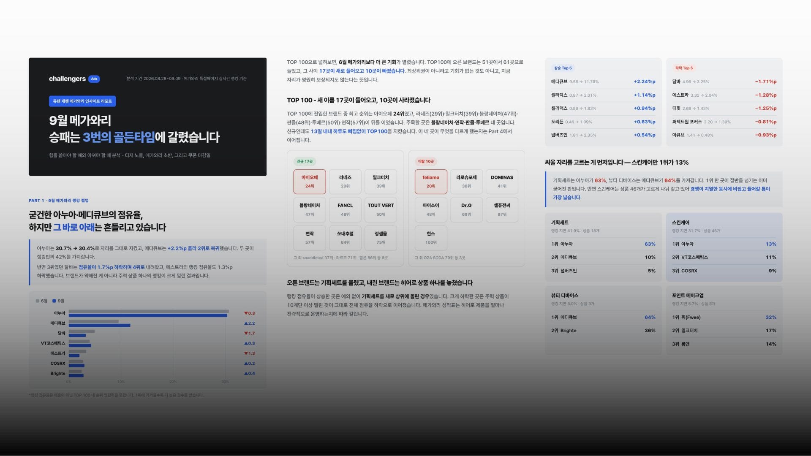
Task: Click the blue 9월 legend swatch
Action: pos(54,301)
